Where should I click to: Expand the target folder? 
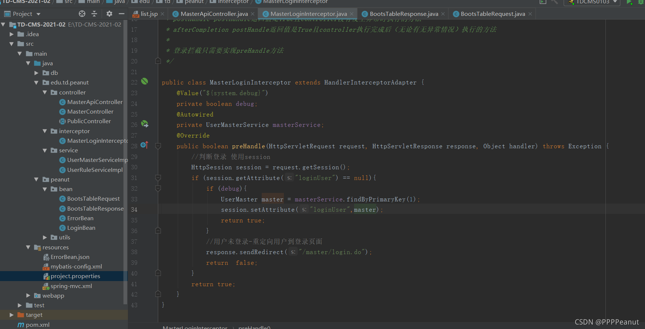[x=11, y=315]
